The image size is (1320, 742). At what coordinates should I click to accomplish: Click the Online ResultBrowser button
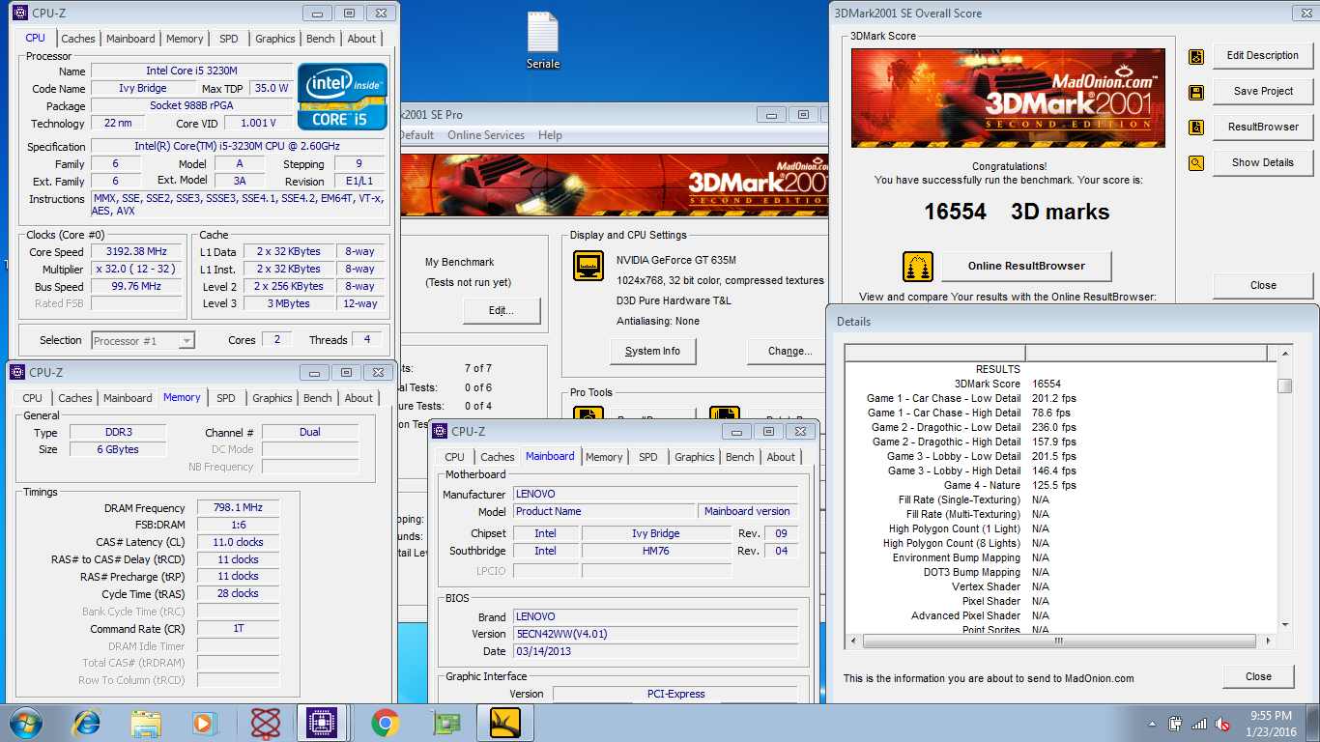pos(1026,266)
